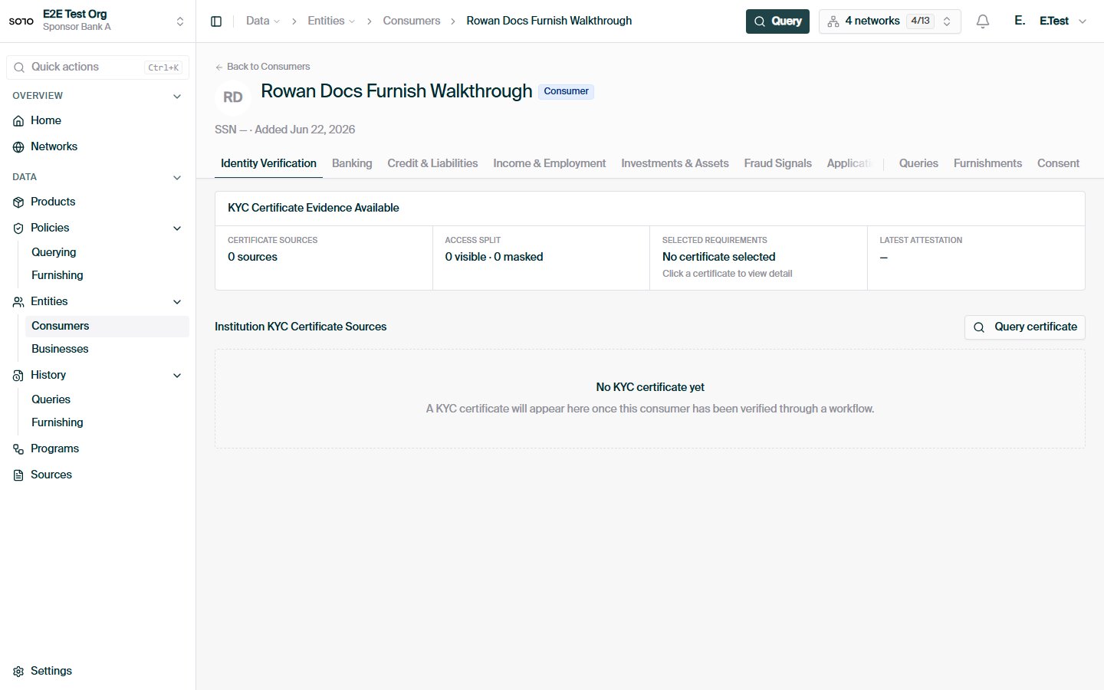Click the Query button in header
Image resolution: width=1104 pixels, height=690 pixels.
pos(777,21)
